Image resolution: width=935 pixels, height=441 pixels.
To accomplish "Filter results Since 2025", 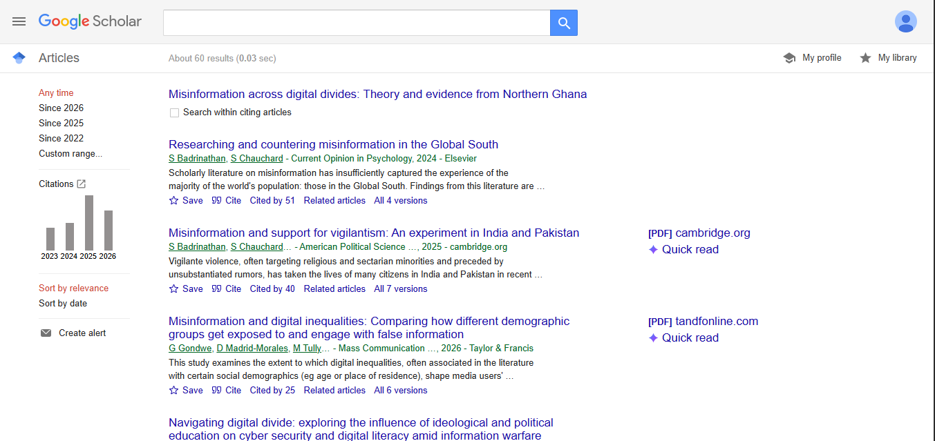I will click(61, 123).
